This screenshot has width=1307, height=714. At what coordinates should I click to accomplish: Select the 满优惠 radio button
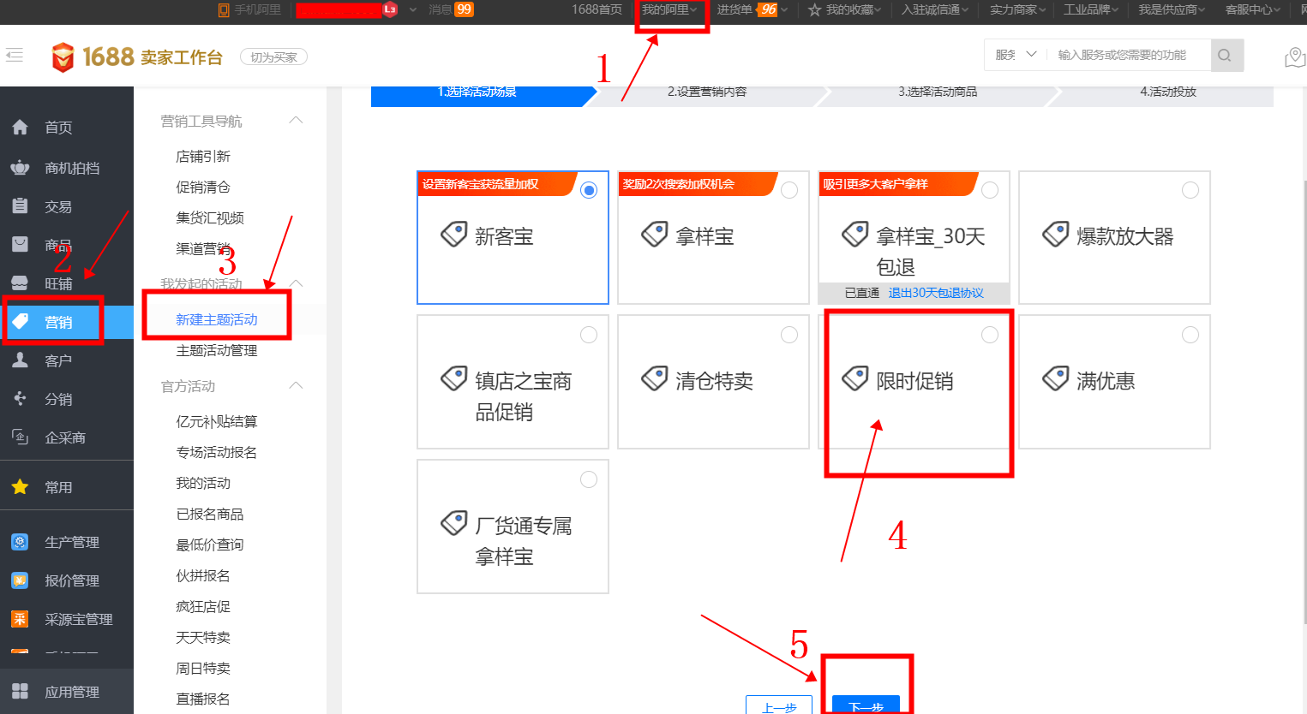tap(1190, 335)
